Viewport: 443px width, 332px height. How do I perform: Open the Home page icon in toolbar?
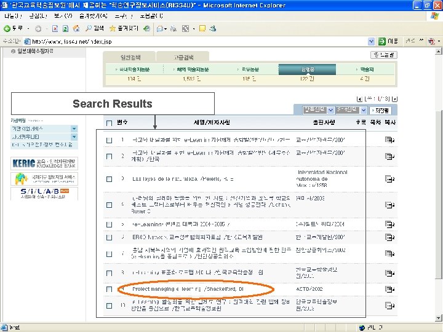pos(76,28)
